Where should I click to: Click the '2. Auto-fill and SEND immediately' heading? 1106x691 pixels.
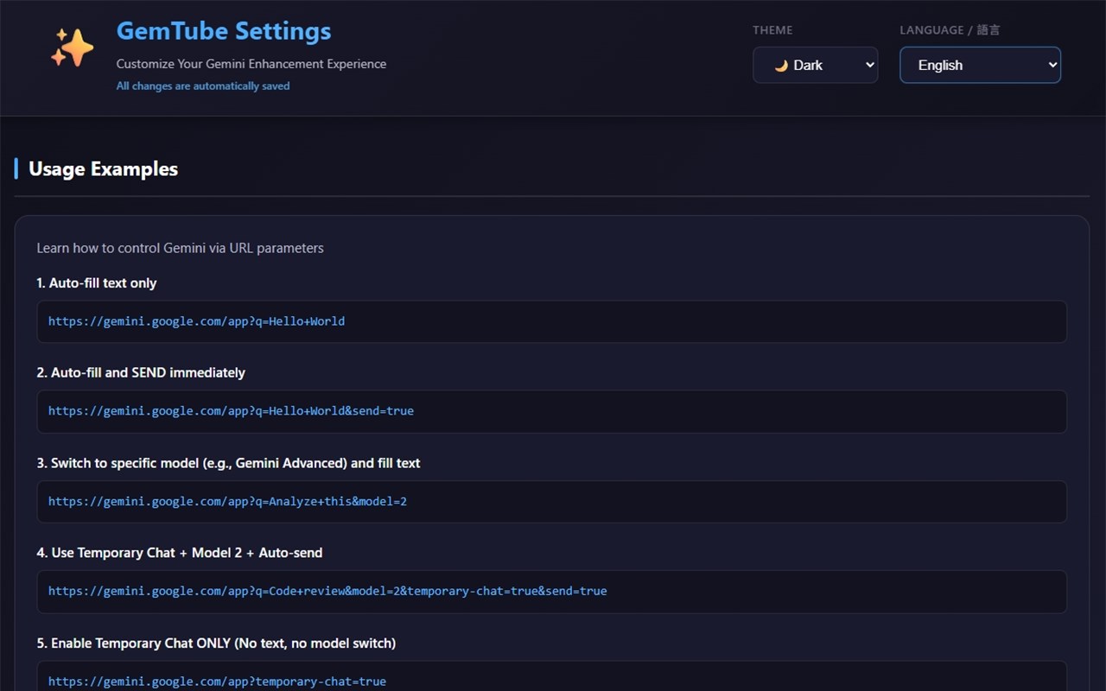point(141,372)
